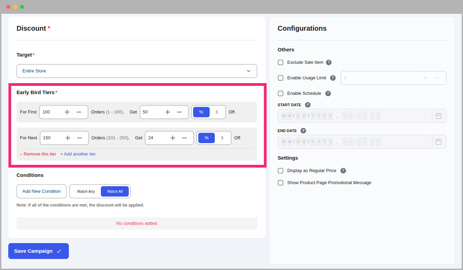
Task: Open the End Date calendar picker
Action: 439,142
